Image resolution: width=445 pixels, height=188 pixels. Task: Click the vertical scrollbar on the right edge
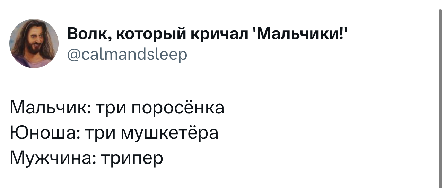pyautogui.click(x=441, y=94)
